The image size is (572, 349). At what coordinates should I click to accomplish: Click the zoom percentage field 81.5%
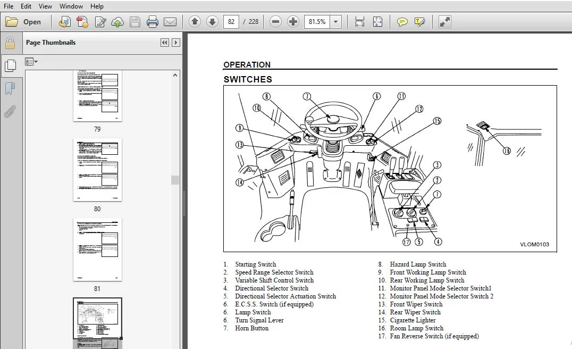(317, 22)
